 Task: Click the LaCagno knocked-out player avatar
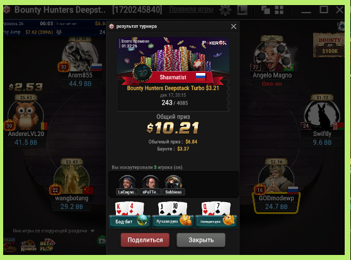(127, 183)
